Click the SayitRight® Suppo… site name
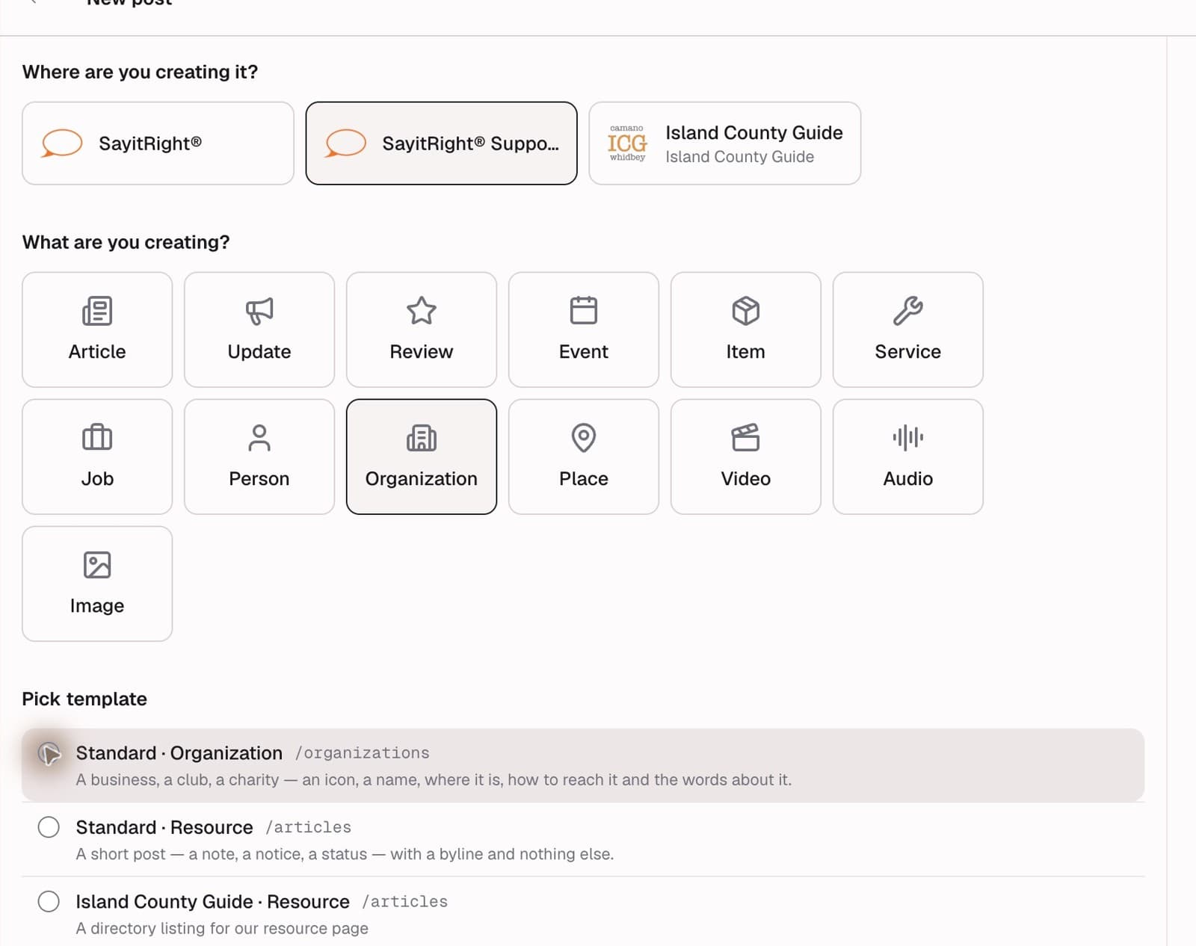Image resolution: width=1196 pixels, height=946 pixels. [x=470, y=143]
